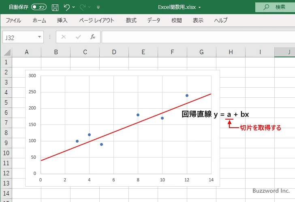Click the data point at x=8
Screen dimensions: 295x202
pyautogui.click(x=138, y=115)
